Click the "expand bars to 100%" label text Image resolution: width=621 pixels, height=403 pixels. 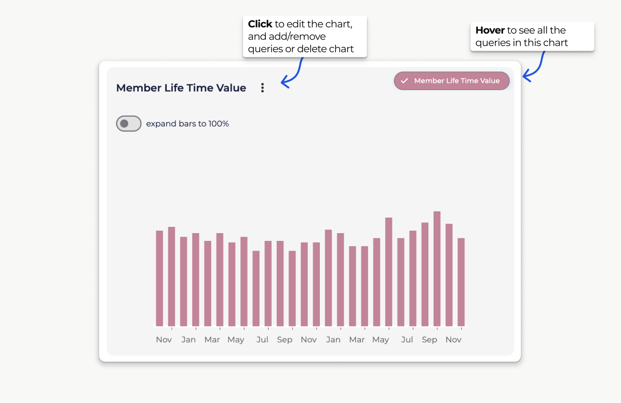tap(187, 124)
